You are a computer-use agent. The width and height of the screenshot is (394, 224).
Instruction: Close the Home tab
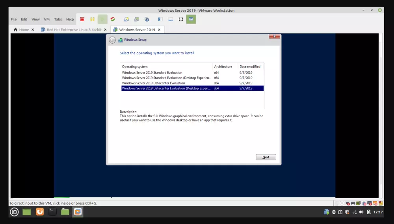tap(33, 29)
